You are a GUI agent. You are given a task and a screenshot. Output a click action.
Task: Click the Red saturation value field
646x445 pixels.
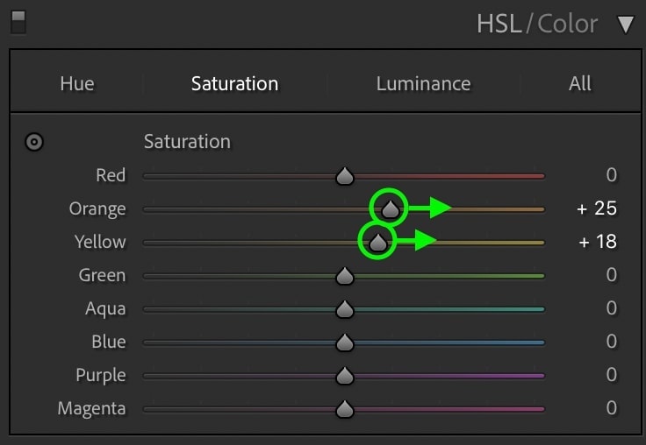coord(611,175)
